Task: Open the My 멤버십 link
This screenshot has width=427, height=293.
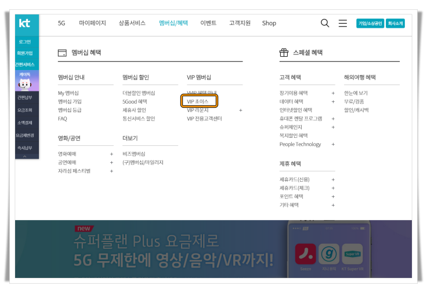Action: coord(68,93)
